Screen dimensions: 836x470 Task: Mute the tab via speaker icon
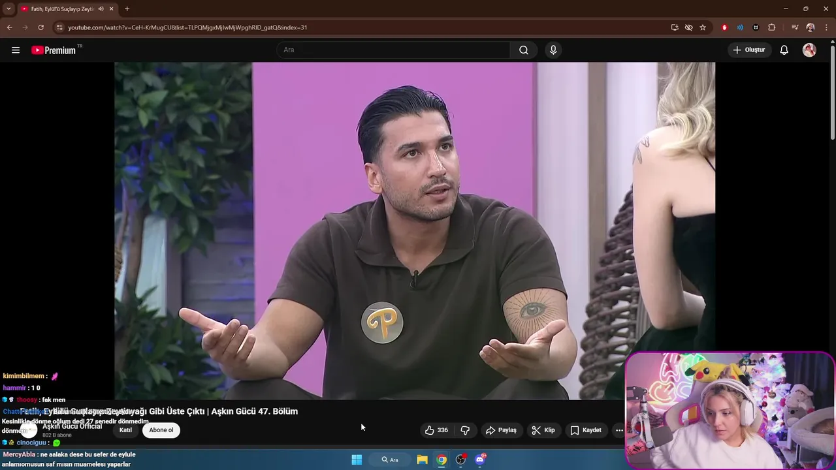point(101,8)
